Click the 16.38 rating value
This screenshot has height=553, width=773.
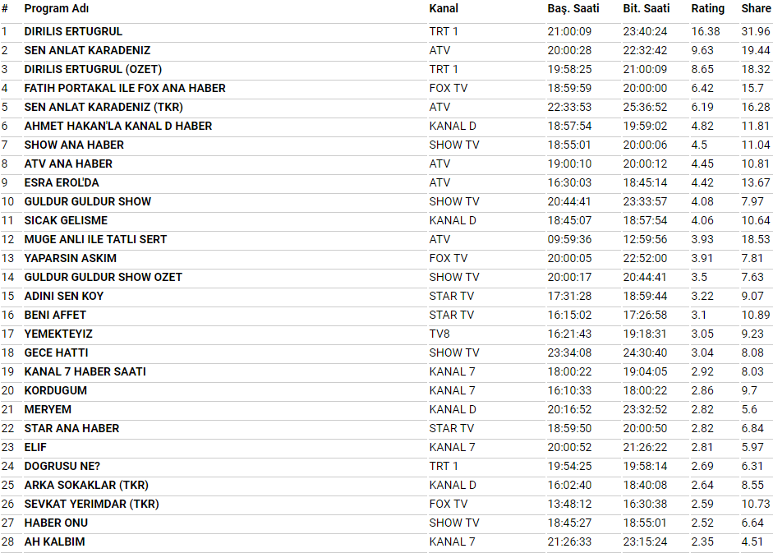click(x=706, y=31)
